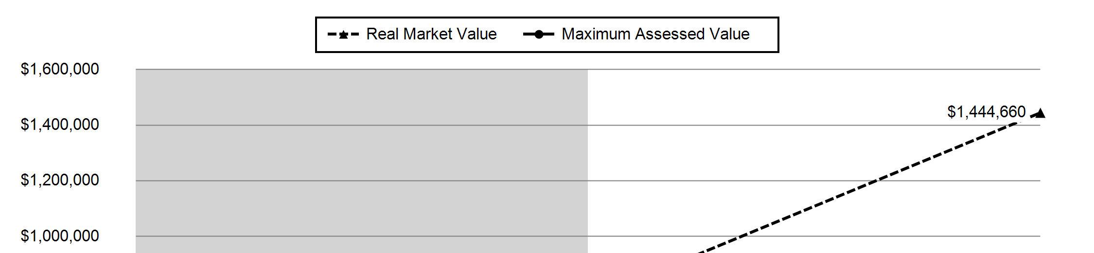Select the $1,444,660 data label
The width and height of the screenshot is (1094, 253).
tap(987, 112)
